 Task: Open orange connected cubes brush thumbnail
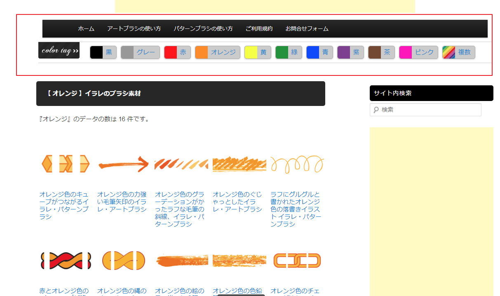(66, 164)
